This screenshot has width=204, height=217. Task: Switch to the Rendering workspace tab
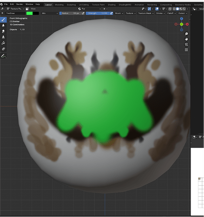pyautogui.click(x=152, y=5)
